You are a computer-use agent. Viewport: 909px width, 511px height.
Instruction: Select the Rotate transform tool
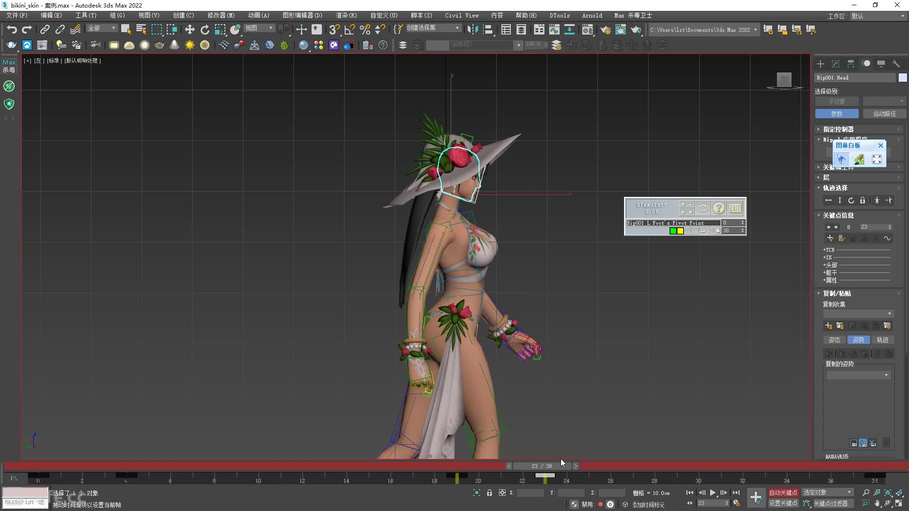tap(205, 30)
